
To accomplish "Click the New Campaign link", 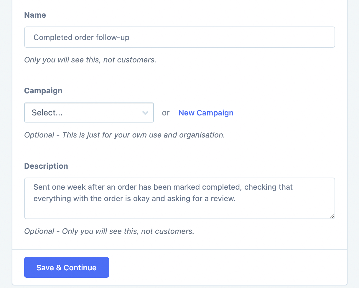I will (206, 113).
